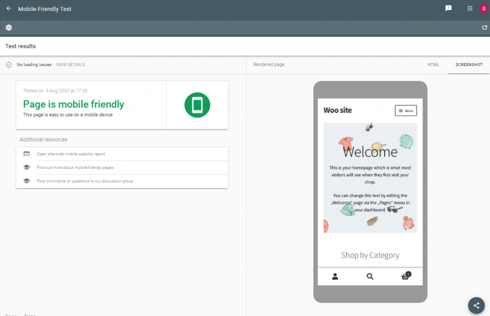
Task: Click the search magnifier in preview
Action: tap(370, 276)
